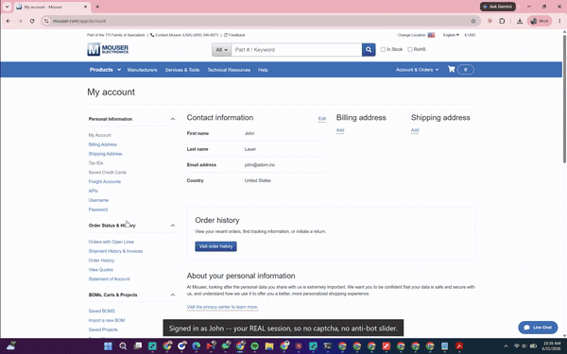Open the Manufacturers menu
The image size is (567, 354).
[142, 70]
